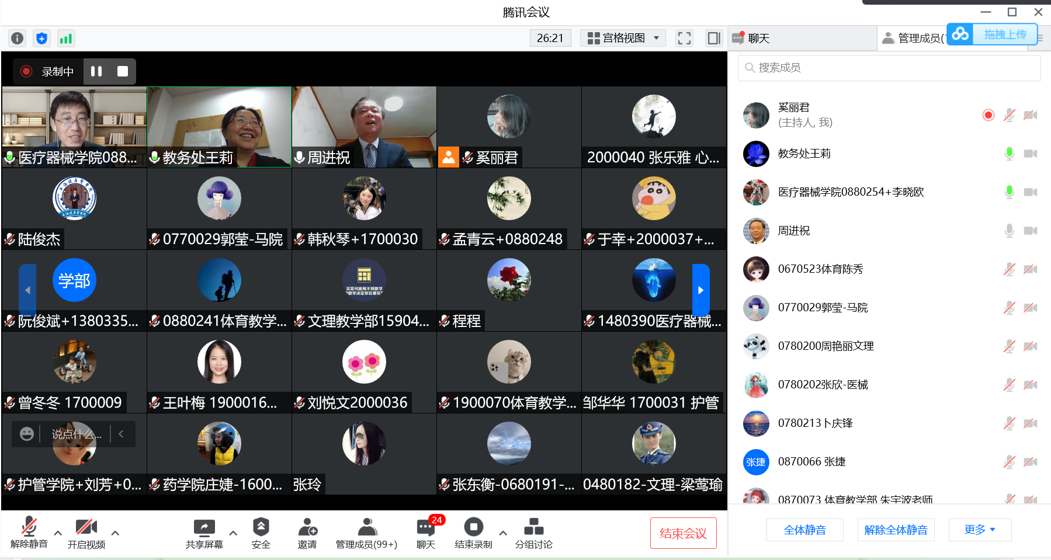
Task: Expand audio options arrow beside 解除静音
Action: [x=58, y=533]
